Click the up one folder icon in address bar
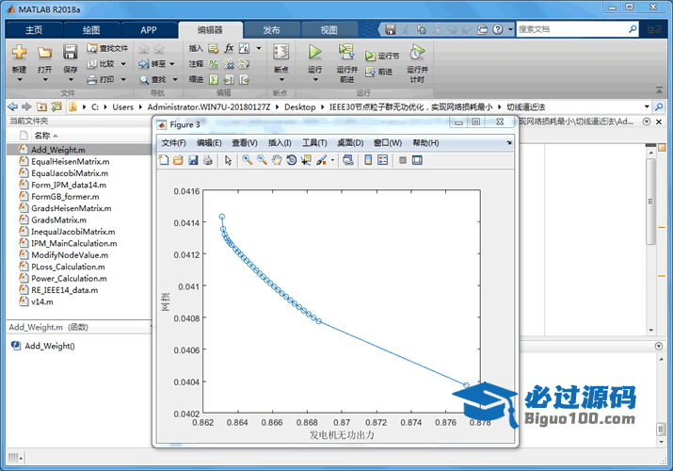This screenshot has width=673, height=471. point(41,106)
